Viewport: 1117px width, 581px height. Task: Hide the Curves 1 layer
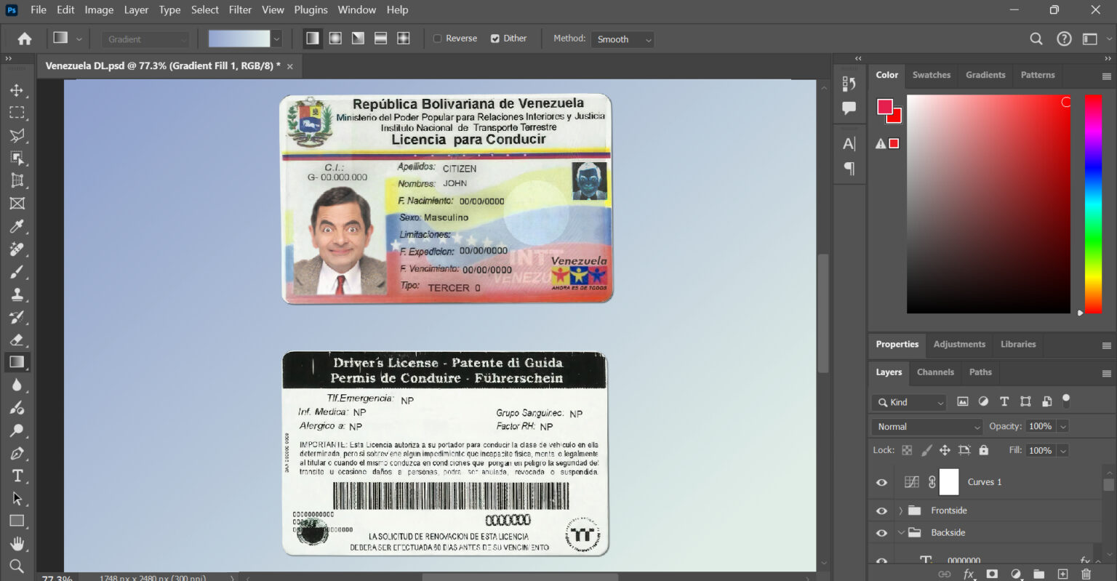(881, 482)
